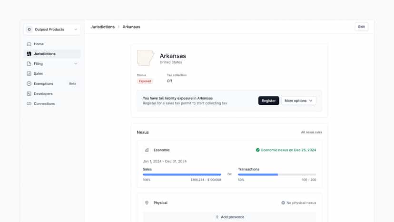Open the All nexus rules link

(311, 132)
